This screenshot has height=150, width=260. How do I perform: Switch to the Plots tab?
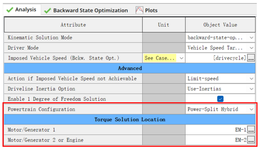coord(151,11)
